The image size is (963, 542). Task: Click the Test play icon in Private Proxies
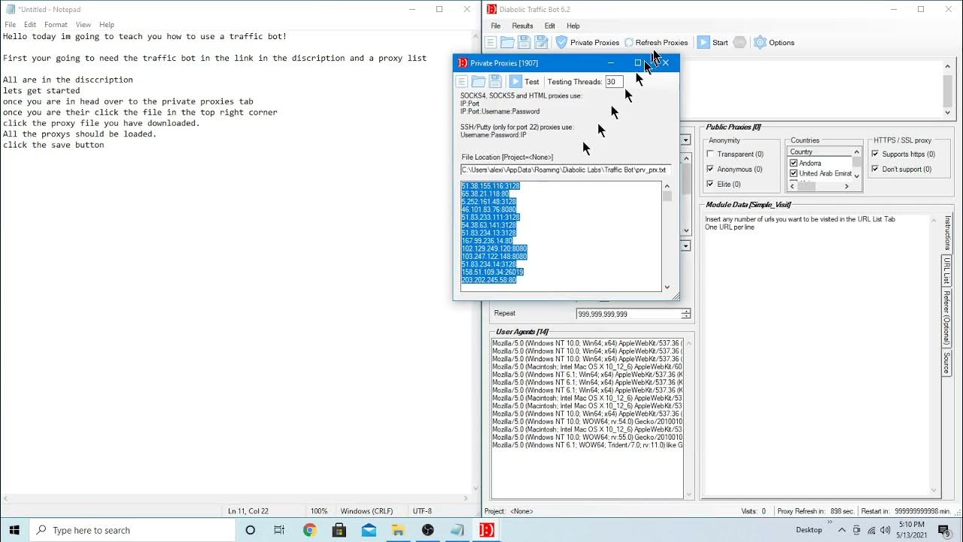coord(515,81)
